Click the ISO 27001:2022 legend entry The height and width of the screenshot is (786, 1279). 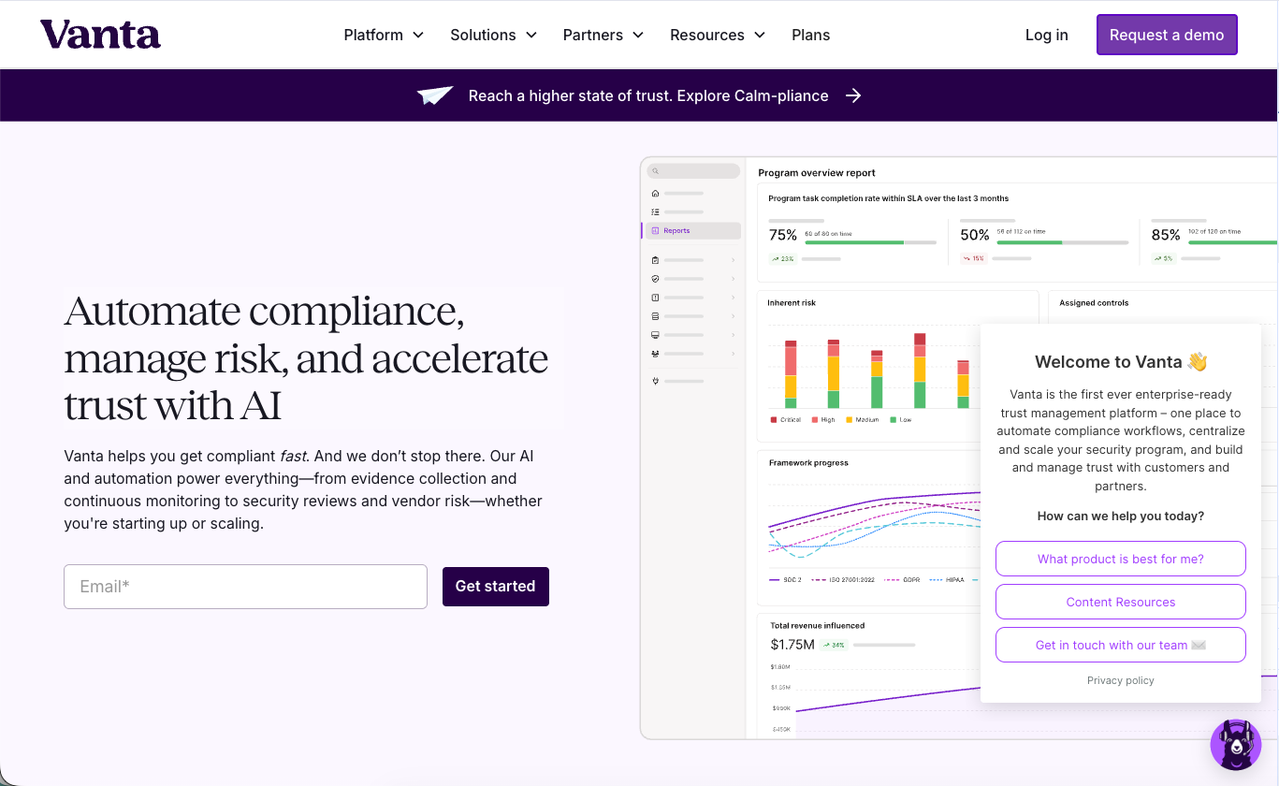pos(843,580)
